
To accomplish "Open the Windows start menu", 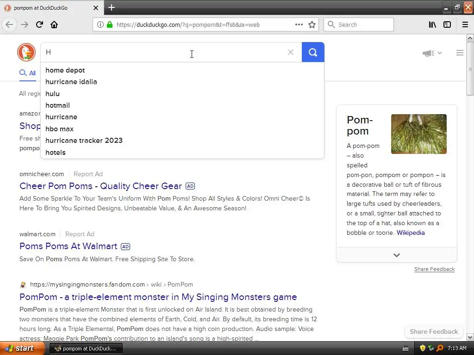I will (x=22, y=349).
